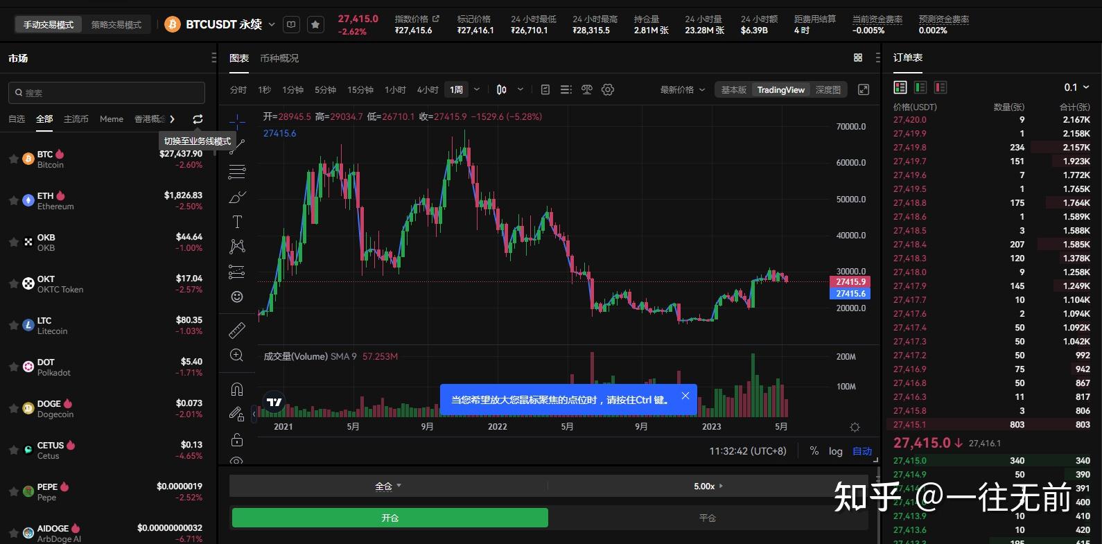Screen dimensions: 1102x544
Task: Choose the brush drawing tool
Action: coord(237,198)
